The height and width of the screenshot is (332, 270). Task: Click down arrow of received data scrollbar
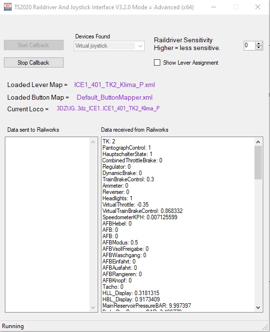coord(258,307)
